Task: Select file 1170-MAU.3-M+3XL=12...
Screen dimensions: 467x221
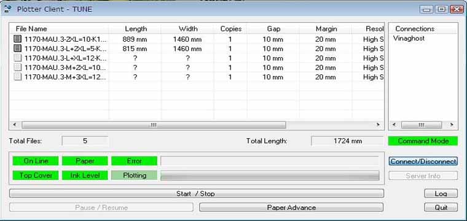Action: point(65,77)
